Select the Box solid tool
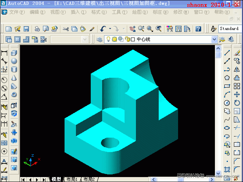Viewport: 243px width, 182px height. pyautogui.click(x=14, y=53)
